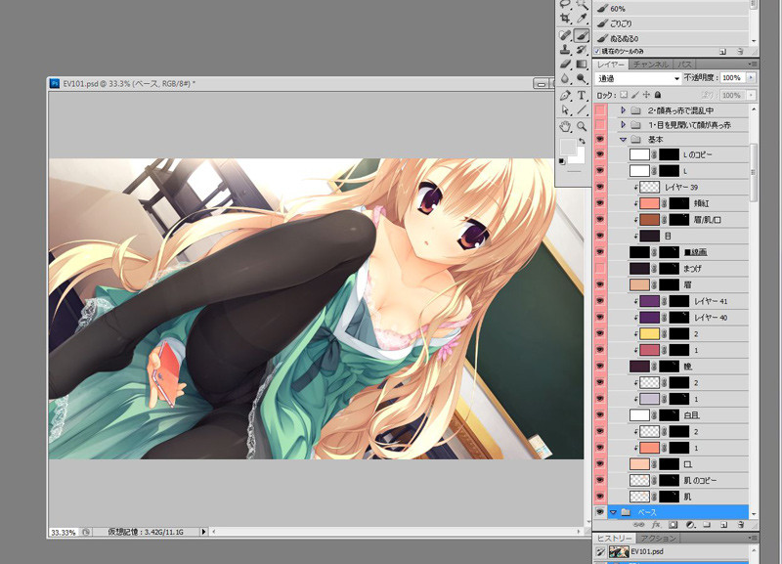Viewport: 782px width, 564px height.
Task: Switch to the ヒストリー tab
Action: pyautogui.click(x=614, y=539)
